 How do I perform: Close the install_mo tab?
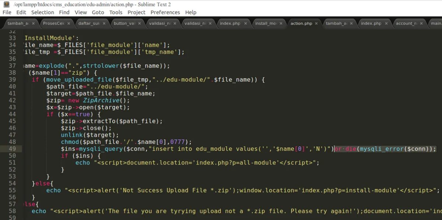tap(281, 23)
